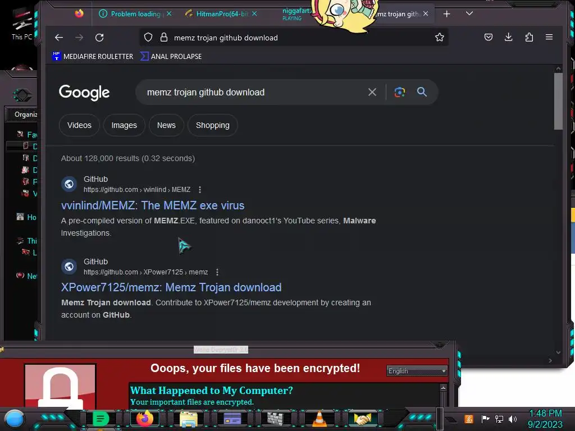Image resolution: width=575 pixels, height=431 pixels.
Task: Open the handshake icon on the taskbar
Action: [x=363, y=419]
